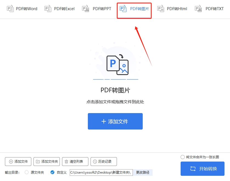Enable 将文件合并为一张长图 option

tap(182, 157)
